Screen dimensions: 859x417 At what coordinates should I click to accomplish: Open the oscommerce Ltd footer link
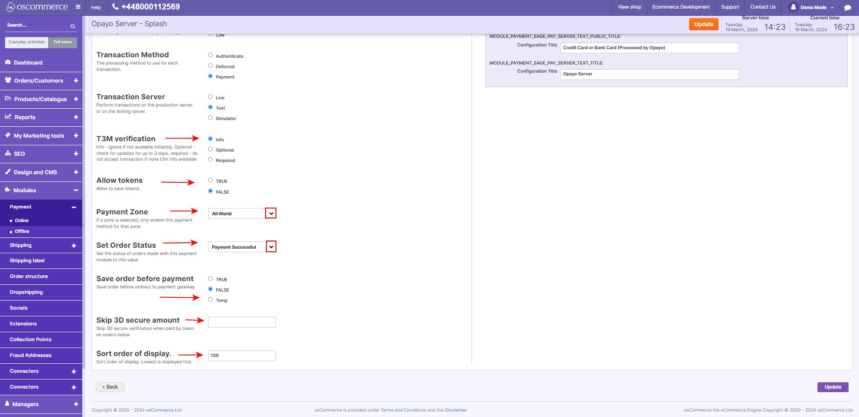(x=163, y=410)
